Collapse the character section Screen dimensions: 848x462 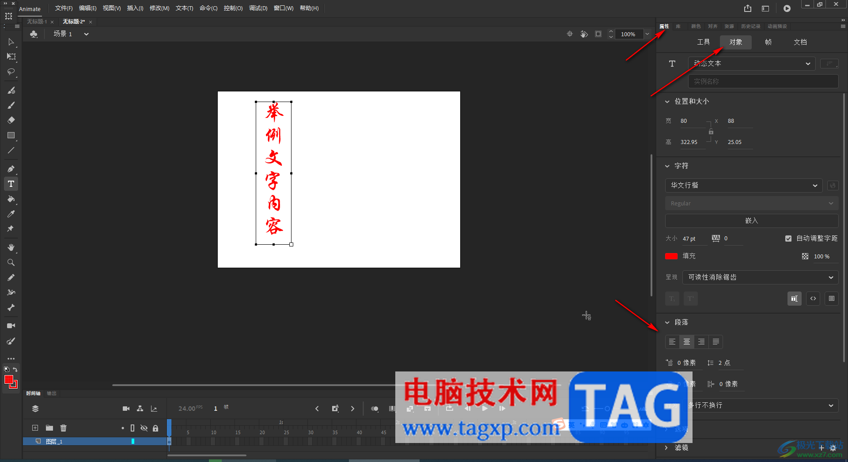click(x=667, y=166)
